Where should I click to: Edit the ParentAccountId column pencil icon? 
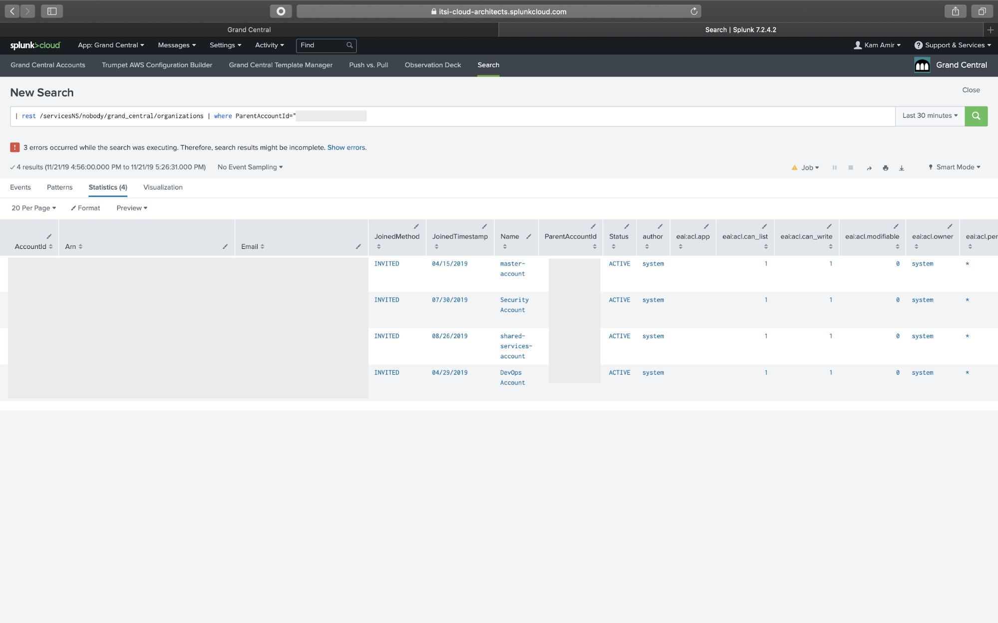coord(593,226)
